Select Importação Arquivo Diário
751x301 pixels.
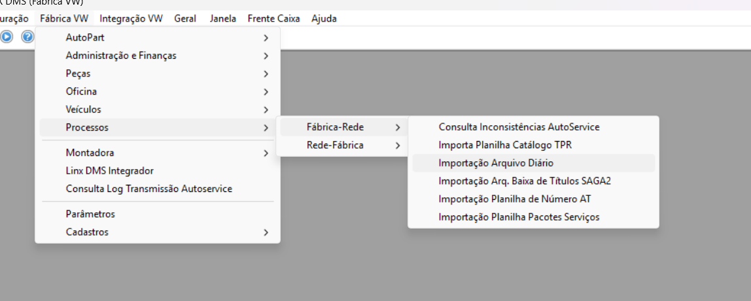pyautogui.click(x=496, y=163)
